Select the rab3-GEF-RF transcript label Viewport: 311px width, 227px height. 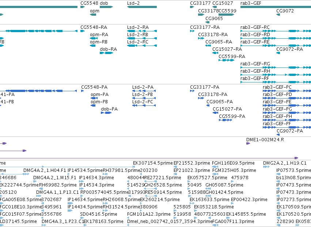point(255,78)
